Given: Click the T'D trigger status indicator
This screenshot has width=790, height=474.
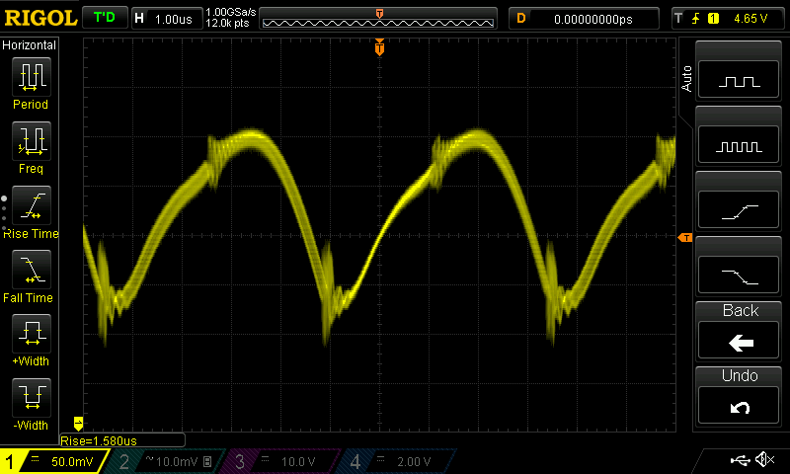Looking at the screenshot, I should (x=105, y=18).
